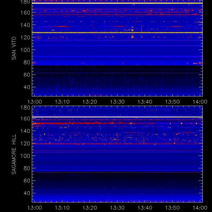The width and height of the screenshot is (212, 212).
Task: Click the yellow band near 127 on SAN VITO
Action: pos(117,33)
